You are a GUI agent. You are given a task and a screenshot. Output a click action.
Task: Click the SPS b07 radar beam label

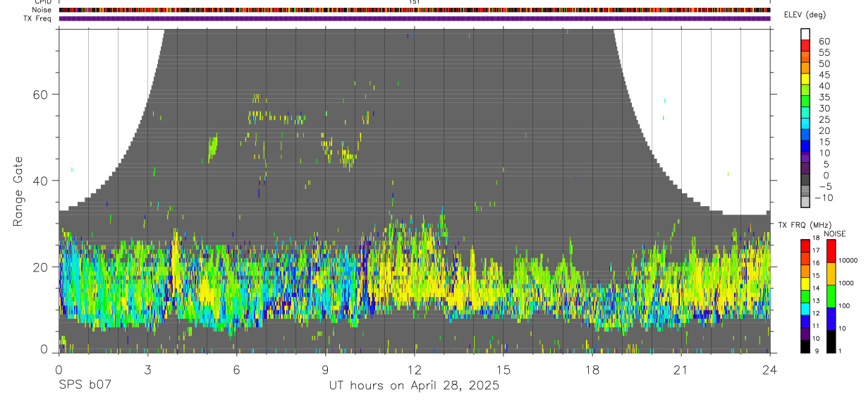tap(85, 385)
